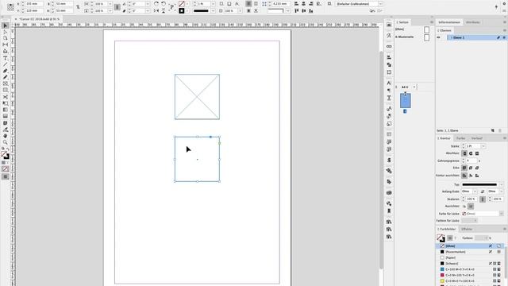This screenshot has width=508, height=286.
Task: Select the Kontur panel tab
Action: (x=444, y=138)
